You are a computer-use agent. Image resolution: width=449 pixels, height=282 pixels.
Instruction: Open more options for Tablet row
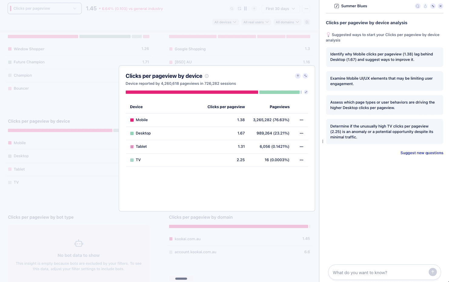pos(301,147)
